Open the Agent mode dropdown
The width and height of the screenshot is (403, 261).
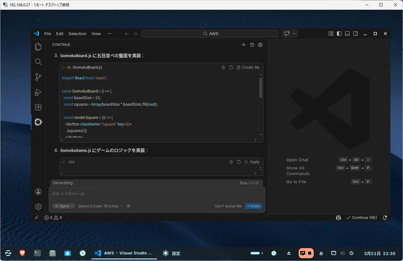(x=64, y=206)
